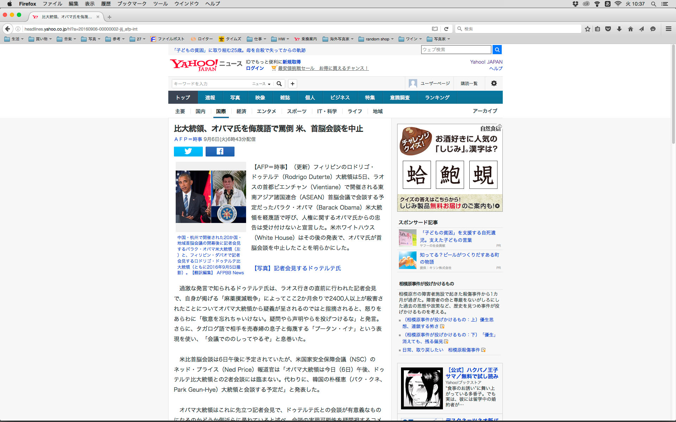Click the reload page icon in address bar
Image resolution: width=676 pixels, height=422 pixels.
point(446,29)
